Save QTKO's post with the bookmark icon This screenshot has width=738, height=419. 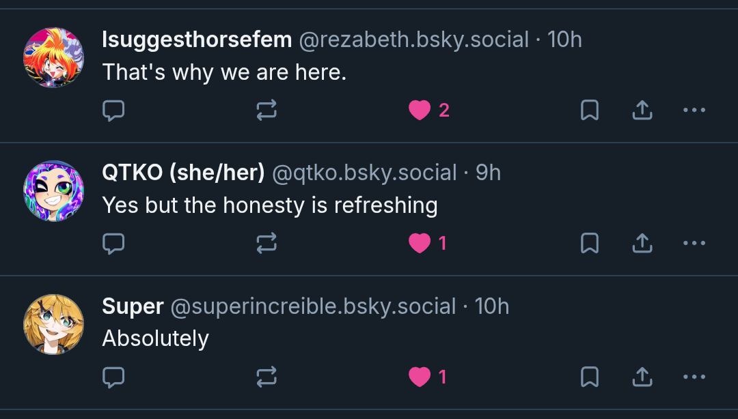coord(590,244)
